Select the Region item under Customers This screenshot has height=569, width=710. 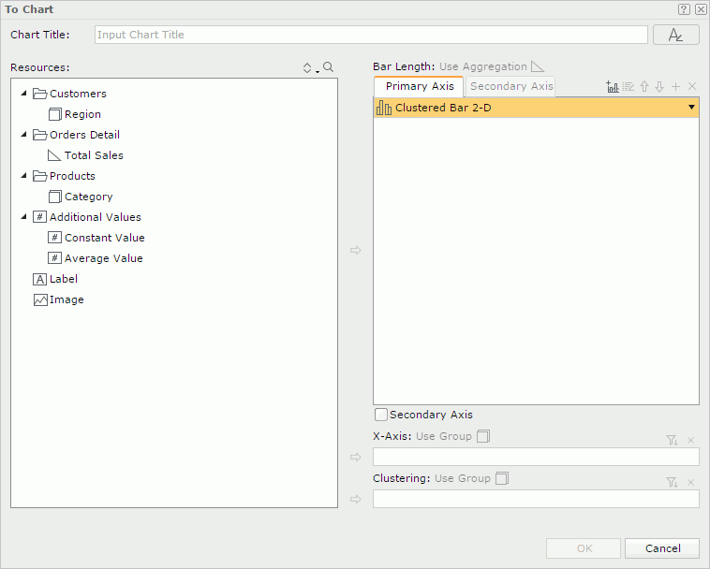[82, 114]
